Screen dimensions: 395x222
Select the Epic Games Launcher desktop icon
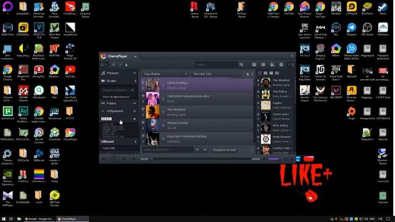pos(304,31)
